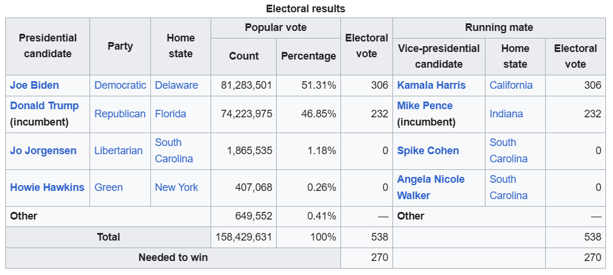Click the Mike Pence link
This screenshot has width=613, height=275.
tap(425, 106)
